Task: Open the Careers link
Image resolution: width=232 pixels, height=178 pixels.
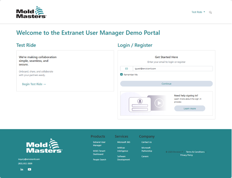Action: pyautogui.click(x=145, y=156)
